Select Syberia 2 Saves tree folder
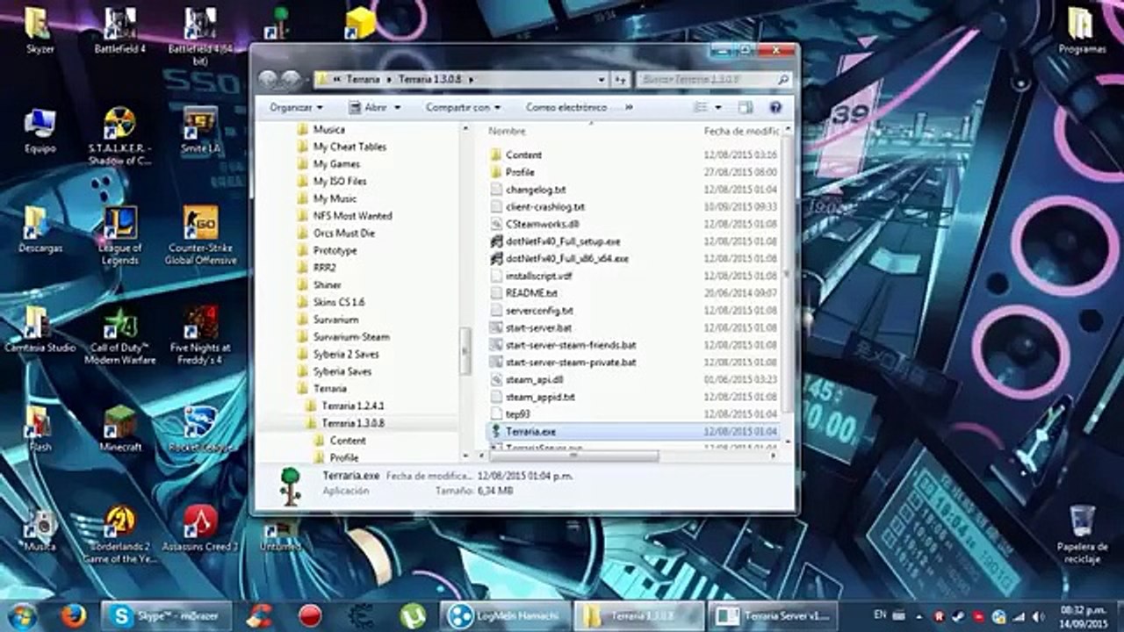 pyautogui.click(x=347, y=354)
